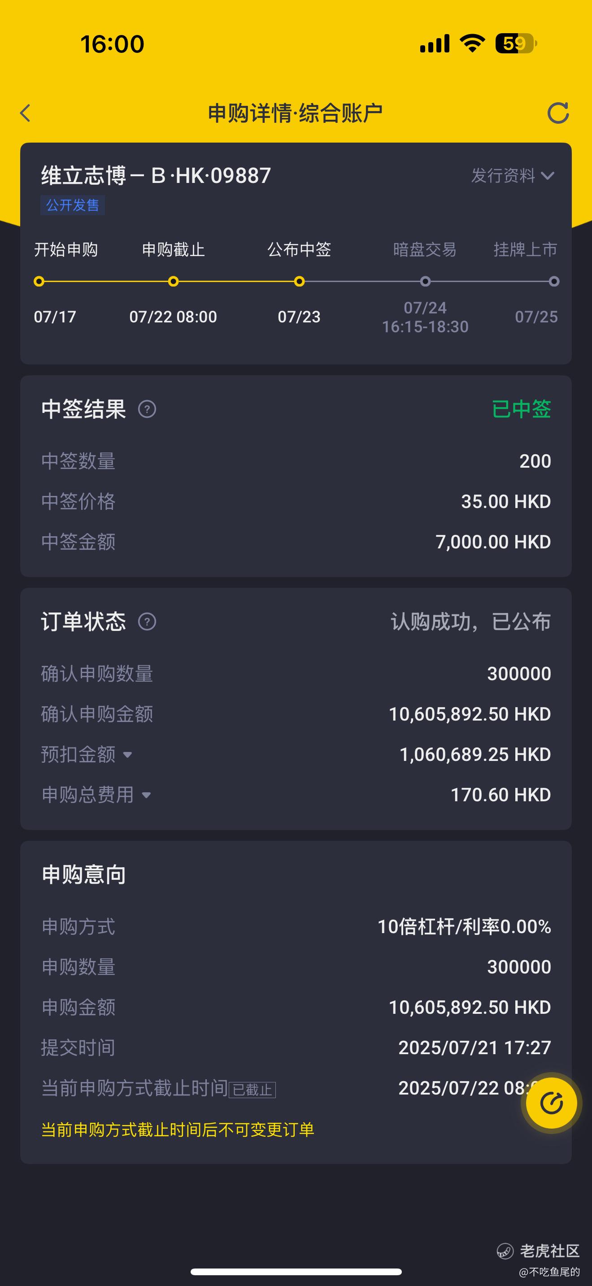This screenshot has height=1286, width=592.
Task: Tap the battery indicator in status bar
Action: 516,43
